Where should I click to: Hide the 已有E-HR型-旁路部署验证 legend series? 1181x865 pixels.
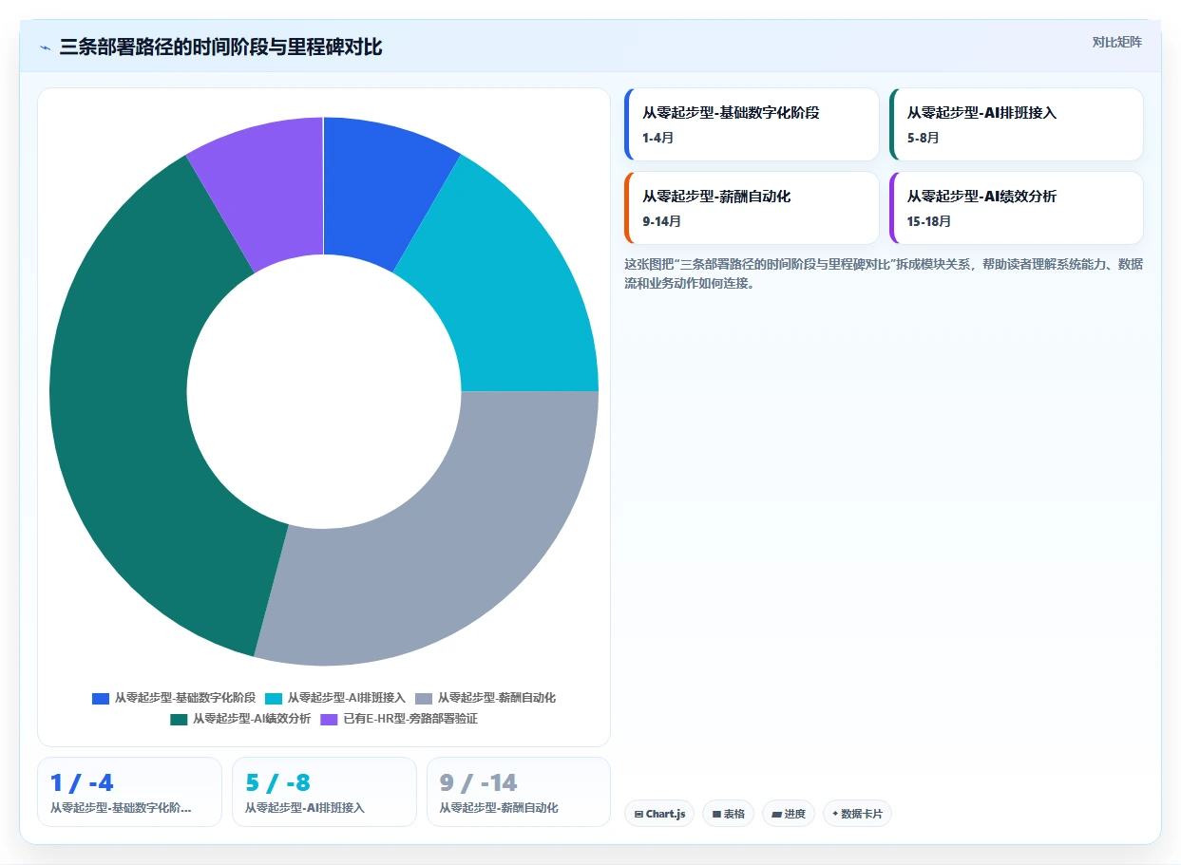point(399,719)
